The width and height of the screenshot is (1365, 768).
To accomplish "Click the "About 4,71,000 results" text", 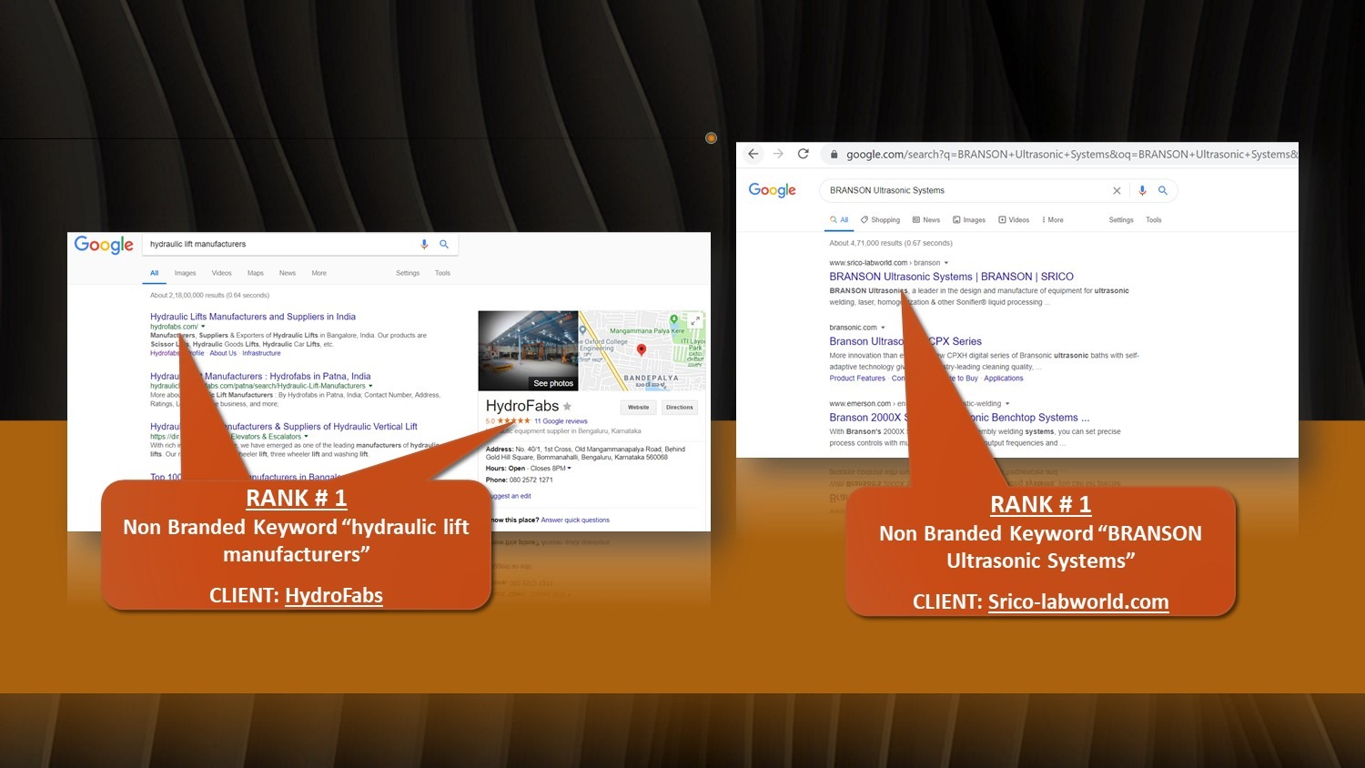I will [891, 243].
